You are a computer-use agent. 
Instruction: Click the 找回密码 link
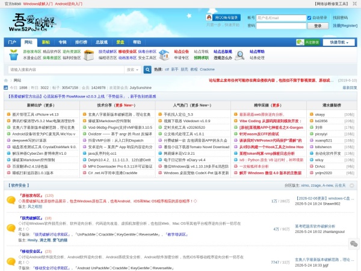click(x=341, y=17)
